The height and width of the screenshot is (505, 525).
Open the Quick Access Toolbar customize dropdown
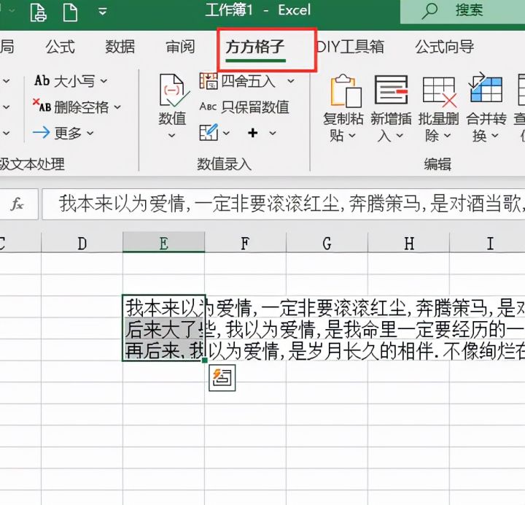tap(103, 12)
